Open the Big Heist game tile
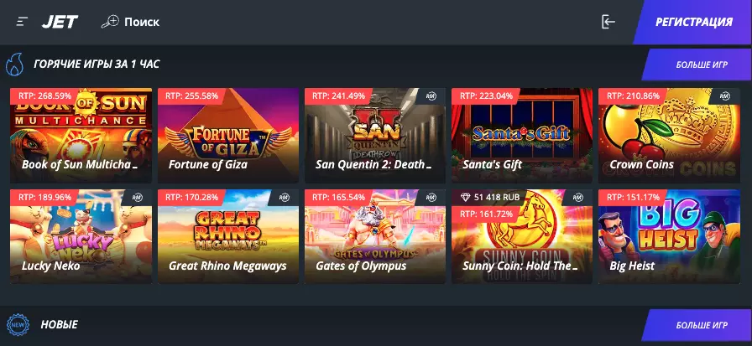Viewport: 752px width, 346px height. click(x=669, y=236)
